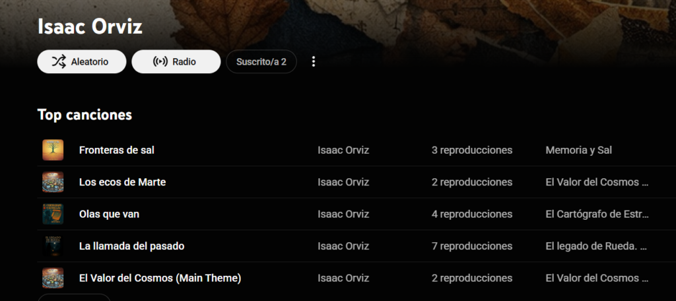Open El Cartógrafo de Estr... album link

pos(597,214)
